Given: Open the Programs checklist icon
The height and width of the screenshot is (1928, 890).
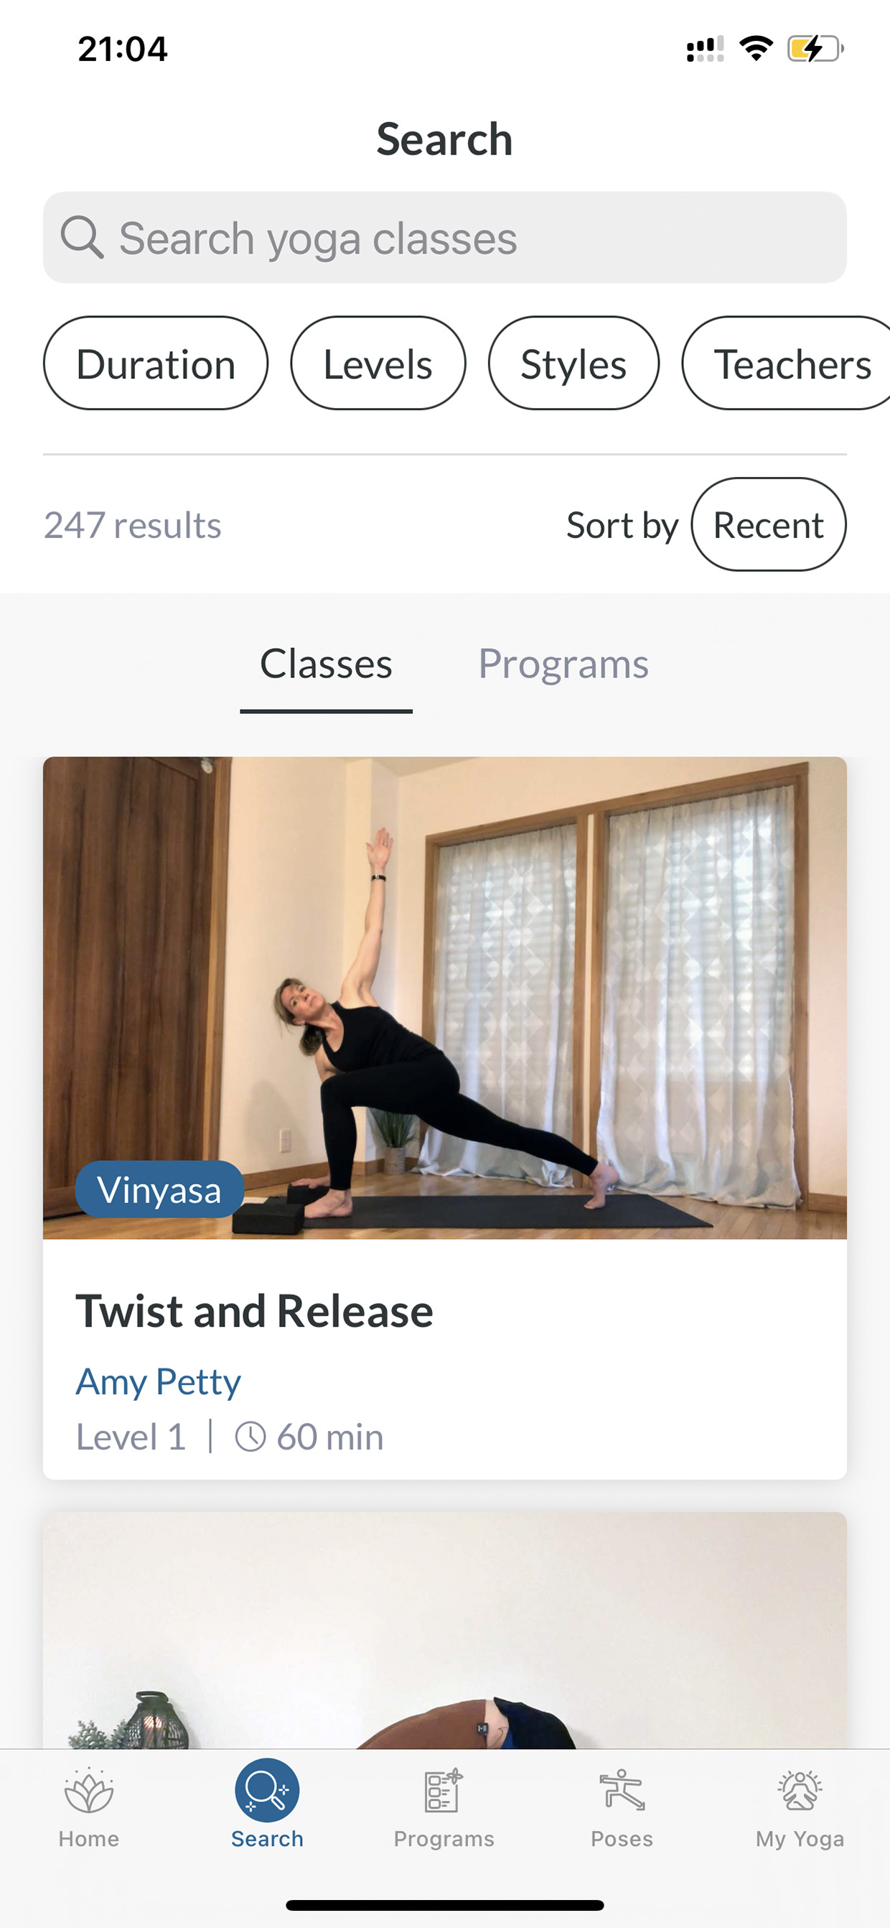Looking at the screenshot, I should point(444,1790).
